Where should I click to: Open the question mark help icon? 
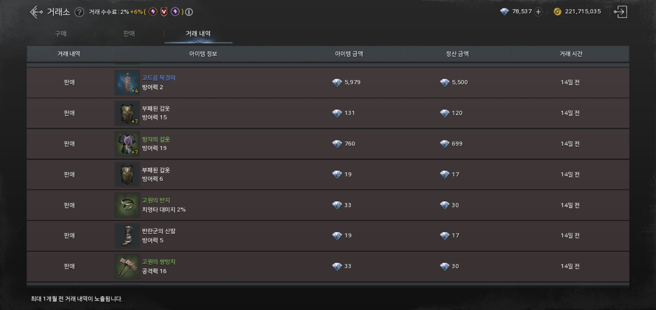(x=79, y=12)
